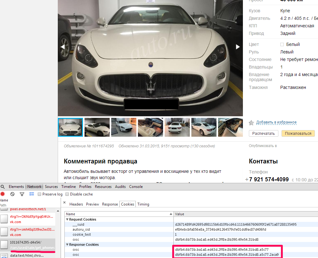
Task: Click the ___suid cookie value d2671489fd
Action: point(236,224)
